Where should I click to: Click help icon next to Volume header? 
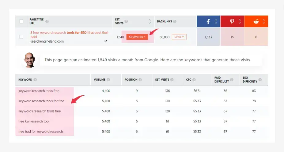[x=108, y=80]
